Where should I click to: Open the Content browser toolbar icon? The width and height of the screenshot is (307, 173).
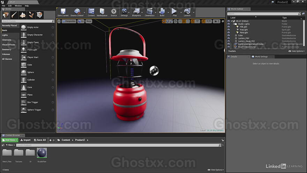pos(91,12)
